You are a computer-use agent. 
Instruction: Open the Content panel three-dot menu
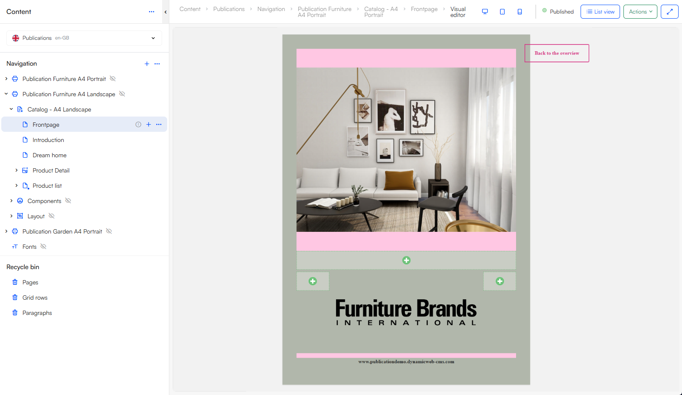click(x=152, y=12)
